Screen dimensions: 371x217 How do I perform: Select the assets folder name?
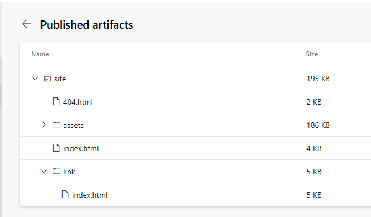(73, 125)
